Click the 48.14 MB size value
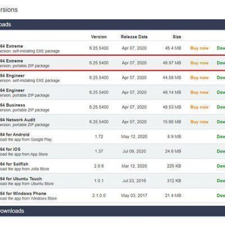Viewport: 225px width, 225px height. [172, 92]
